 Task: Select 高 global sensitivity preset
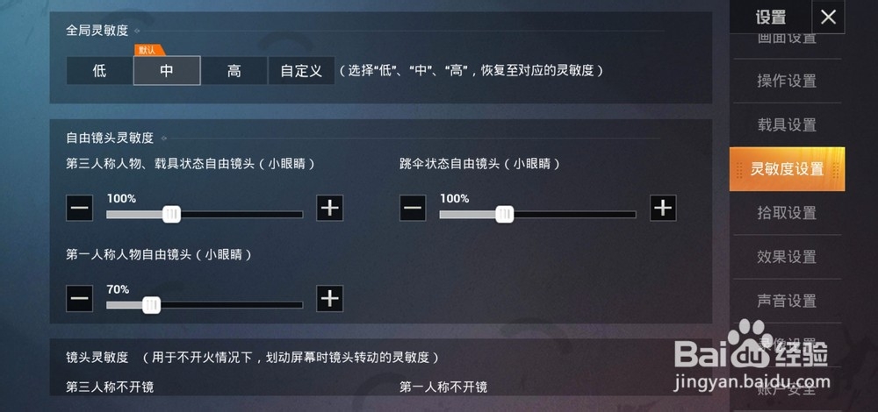[234, 71]
